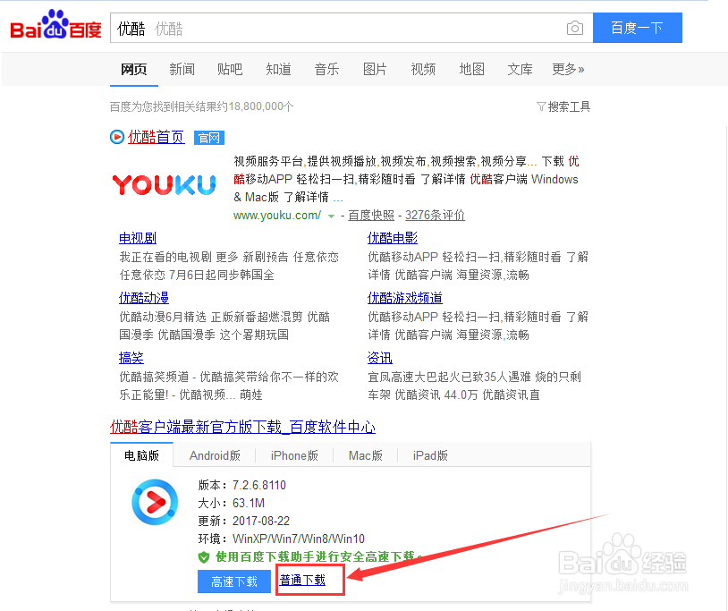This screenshot has height=611, width=728.
Task: Click the 使用百度下载助手进行安全高速下载 text
Action: pyautogui.click(x=315, y=556)
